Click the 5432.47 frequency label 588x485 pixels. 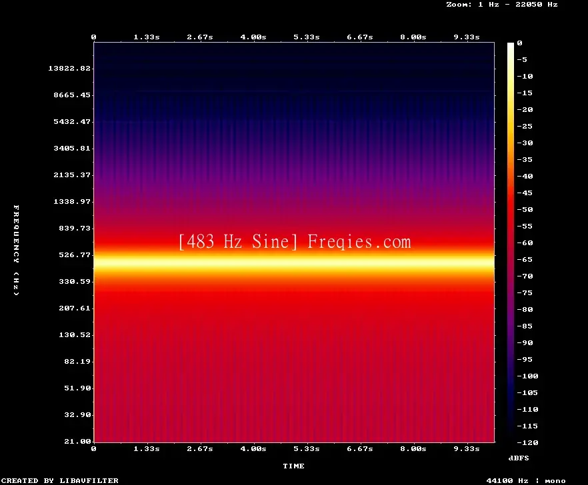72,121
